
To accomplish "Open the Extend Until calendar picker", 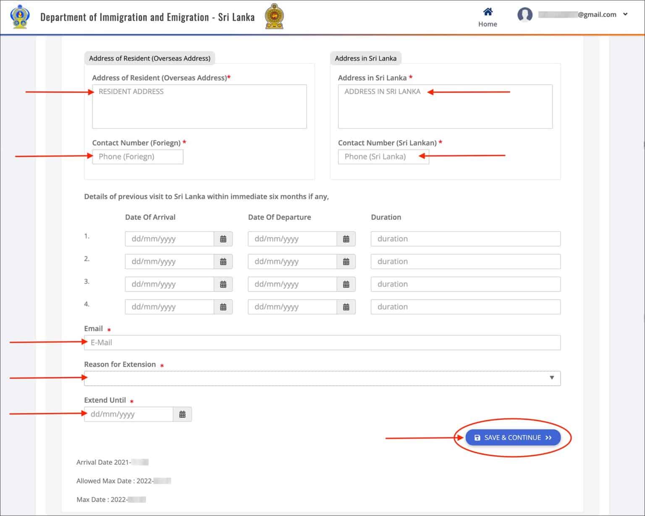I will (182, 414).
